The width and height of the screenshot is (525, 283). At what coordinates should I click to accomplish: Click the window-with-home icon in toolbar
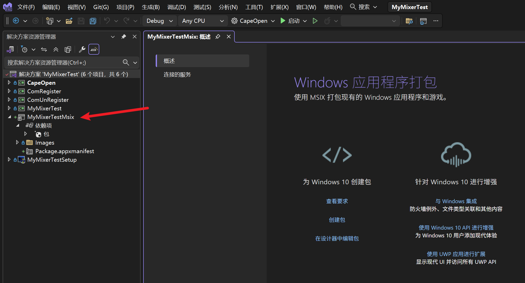coord(423,21)
